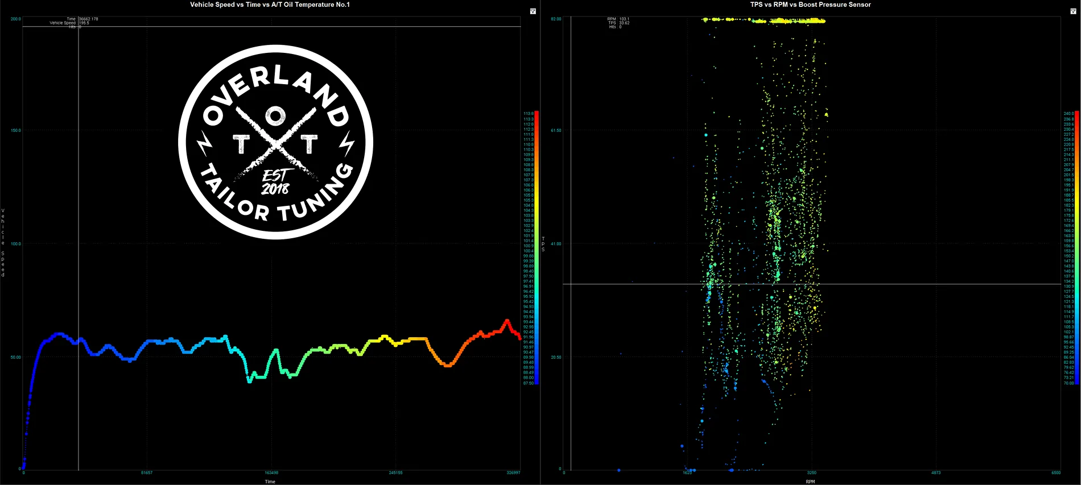Click the 'Time : 36662.178' readout
Image resolution: width=1081 pixels, height=485 pixels.
(82, 19)
